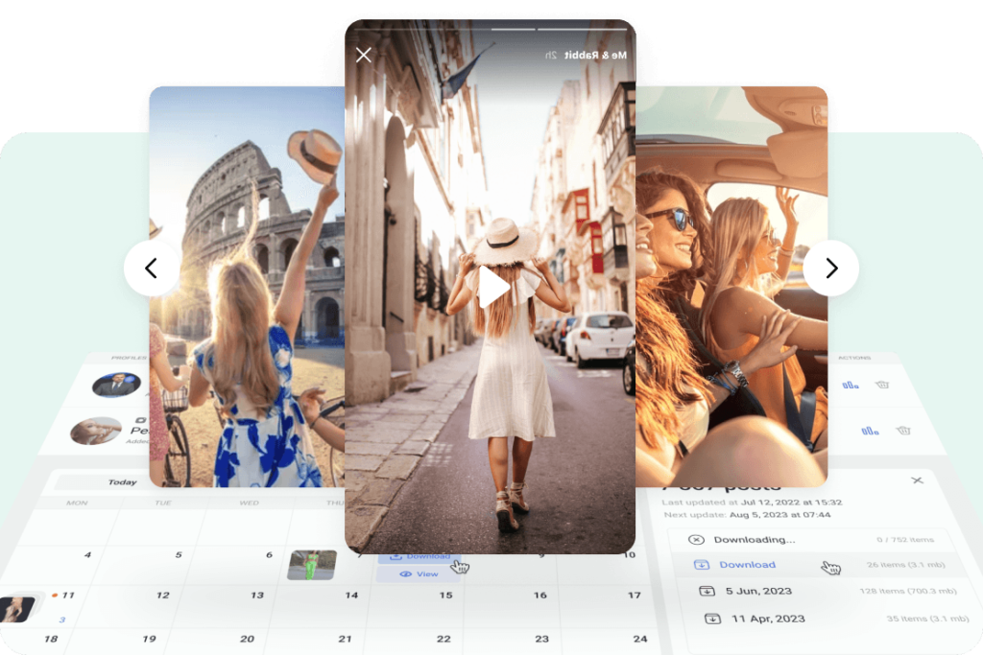983x655 pixels.
Task: Select calendar day 19
Action: tap(149, 639)
